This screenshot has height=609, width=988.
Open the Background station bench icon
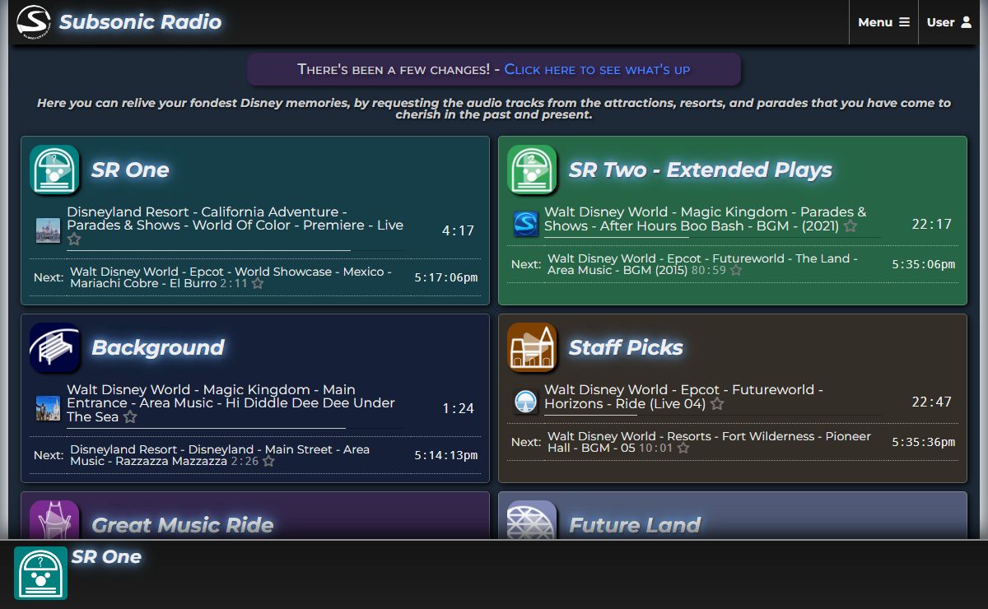coord(54,347)
